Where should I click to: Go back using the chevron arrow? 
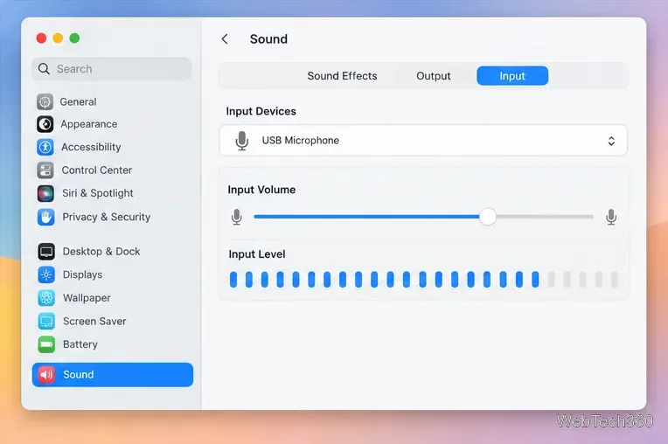(225, 39)
